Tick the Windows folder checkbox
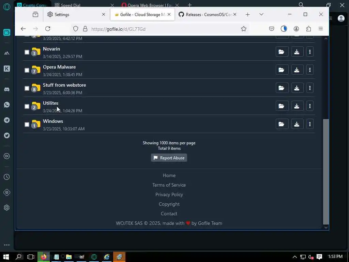349x262 pixels. 27,124
